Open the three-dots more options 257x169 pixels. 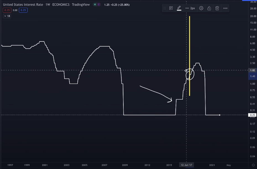(225, 8)
